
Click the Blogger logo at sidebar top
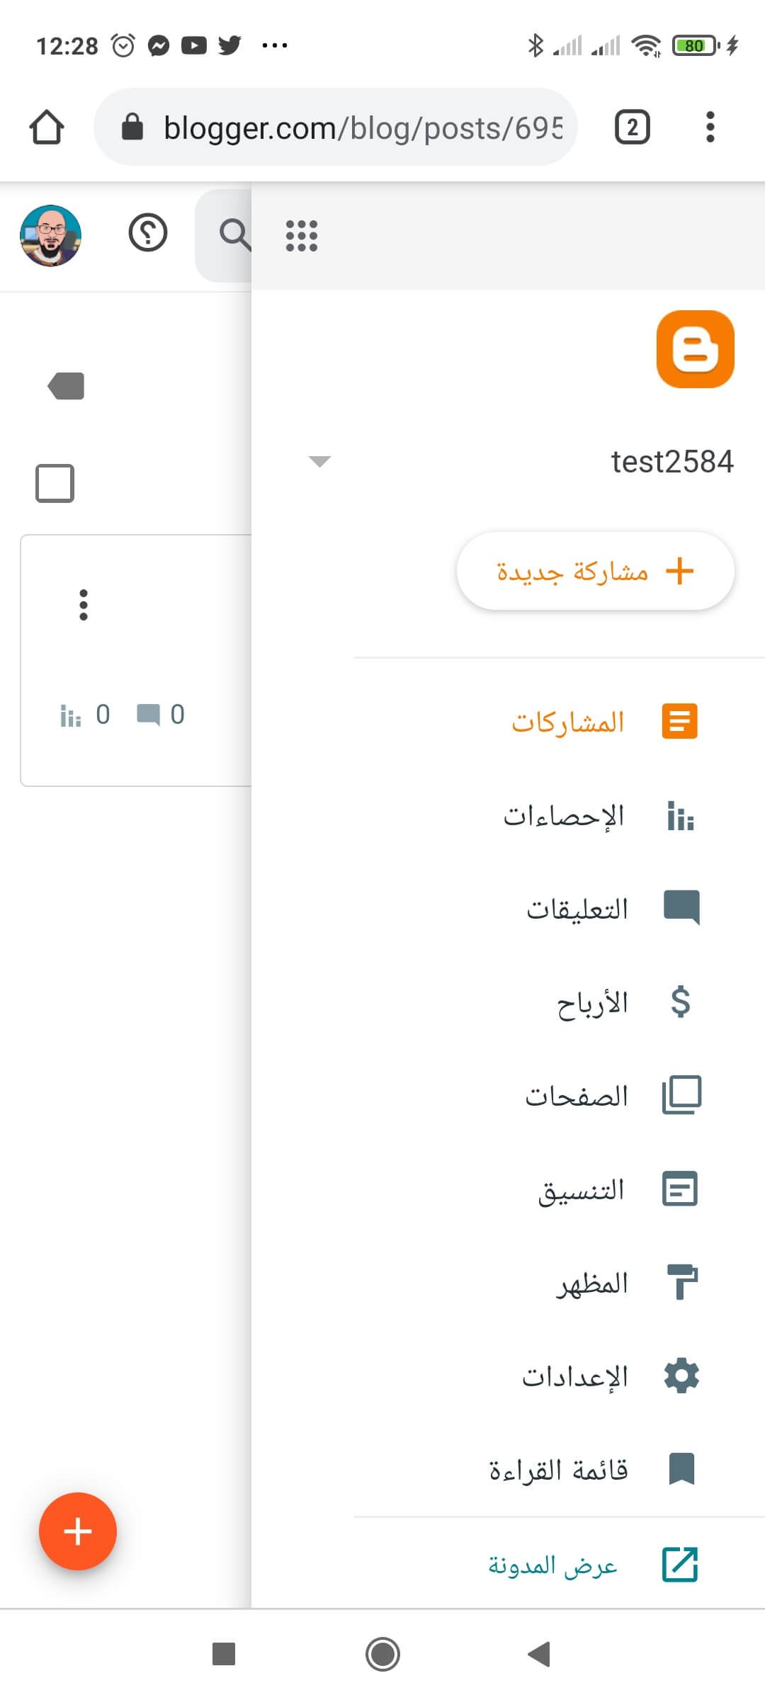coord(695,349)
